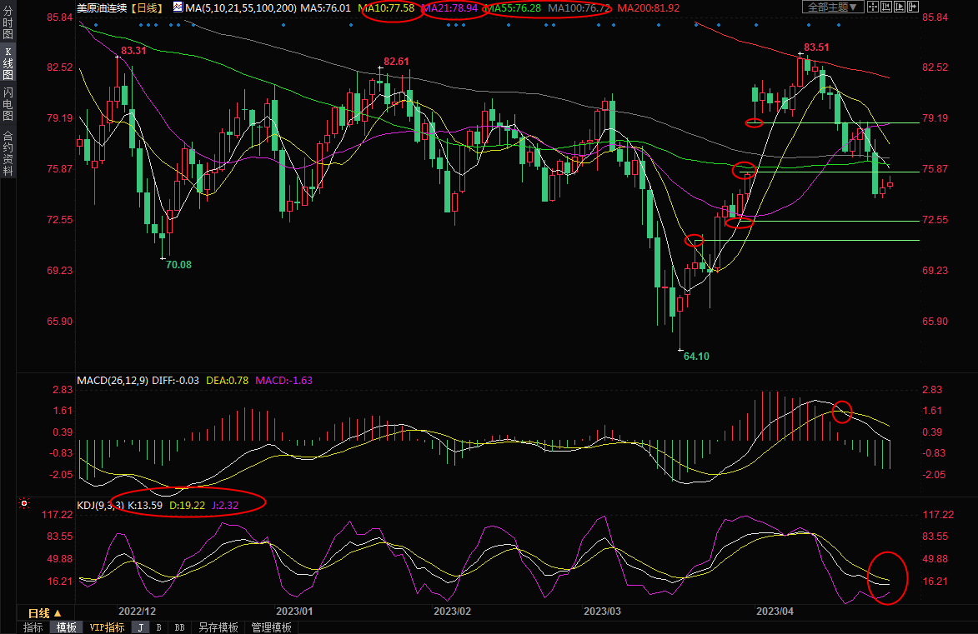Click the crosshair cursor icon in top-right toolbar

pos(873,7)
